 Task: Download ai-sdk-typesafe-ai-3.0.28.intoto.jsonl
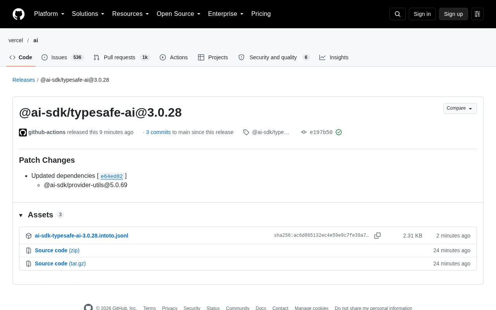point(81,236)
